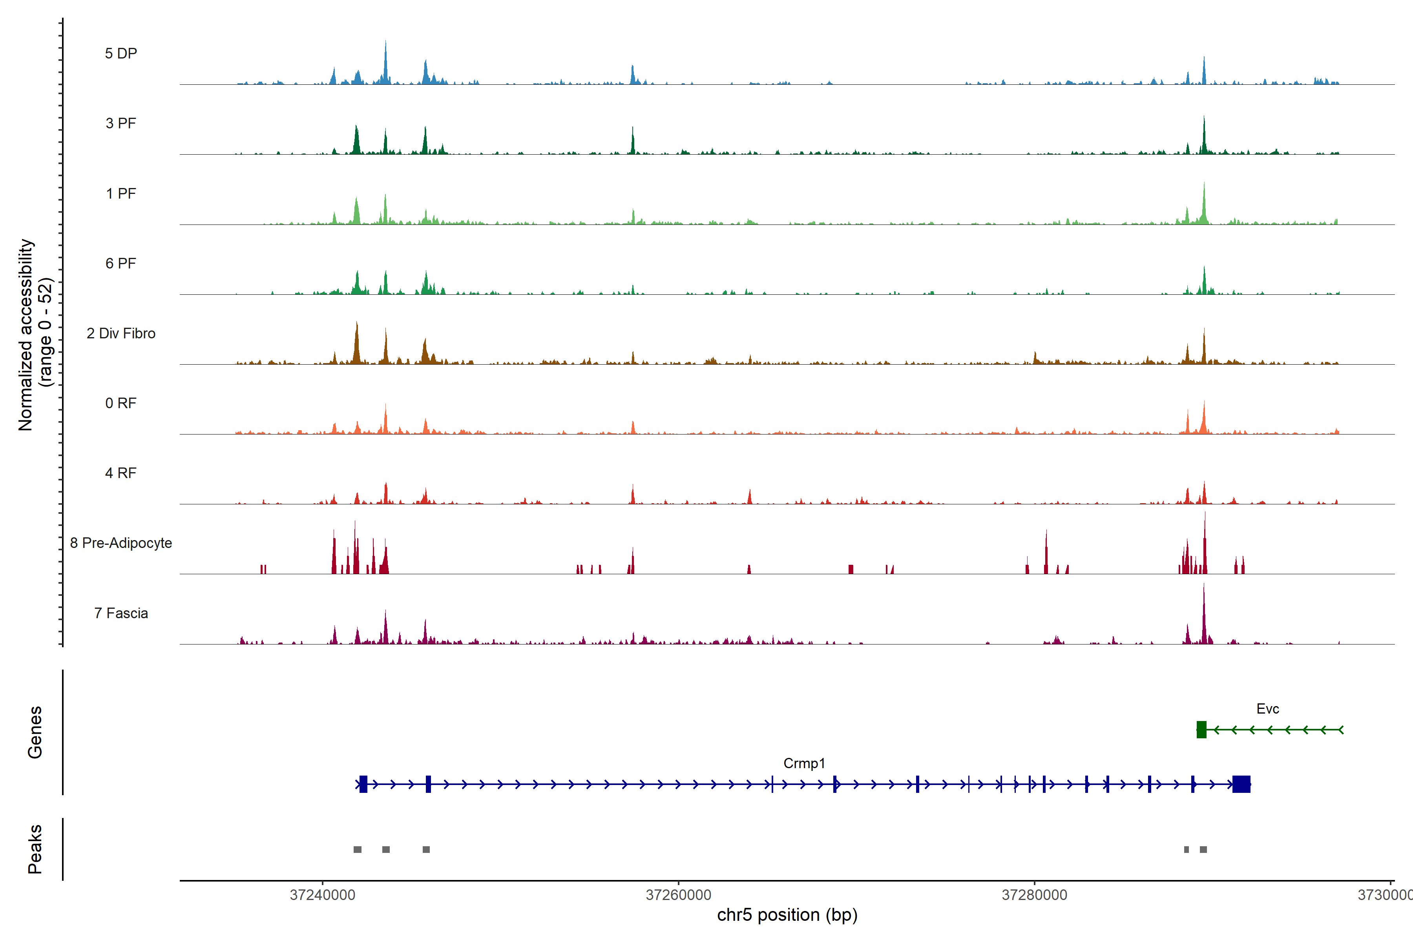The height and width of the screenshot is (942, 1413).
Task: Select the 2 Div Fibro track label
Action: coord(121,333)
